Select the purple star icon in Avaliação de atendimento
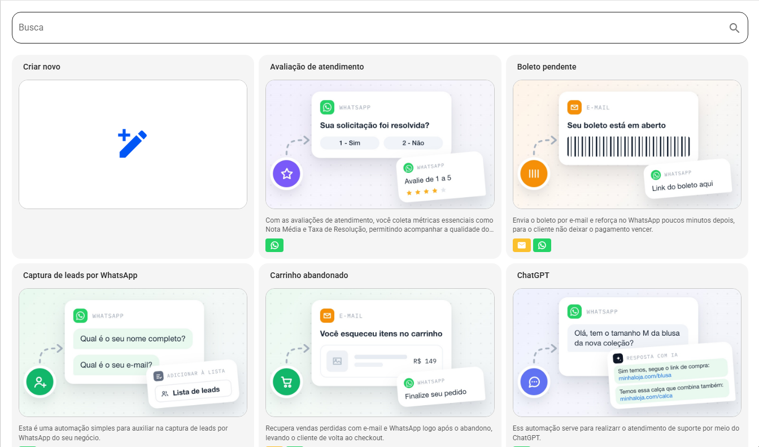 point(287,173)
